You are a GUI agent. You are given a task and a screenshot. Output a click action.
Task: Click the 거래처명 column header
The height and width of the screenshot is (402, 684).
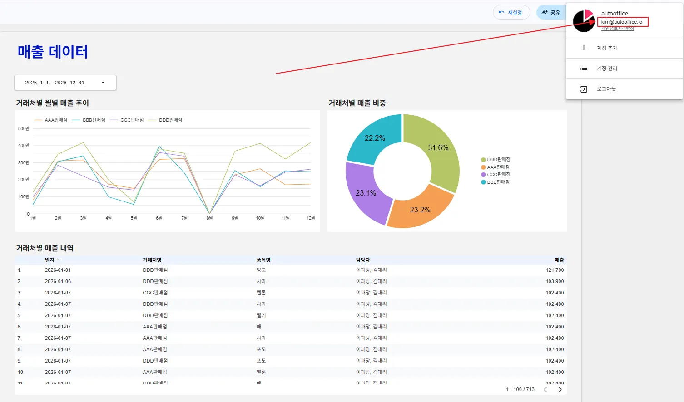tap(152, 260)
